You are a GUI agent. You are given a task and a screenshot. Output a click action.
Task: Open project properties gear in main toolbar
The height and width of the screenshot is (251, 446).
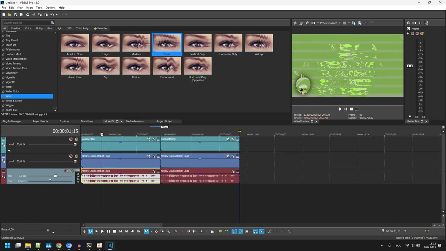pyautogui.click(x=28, y=15)
